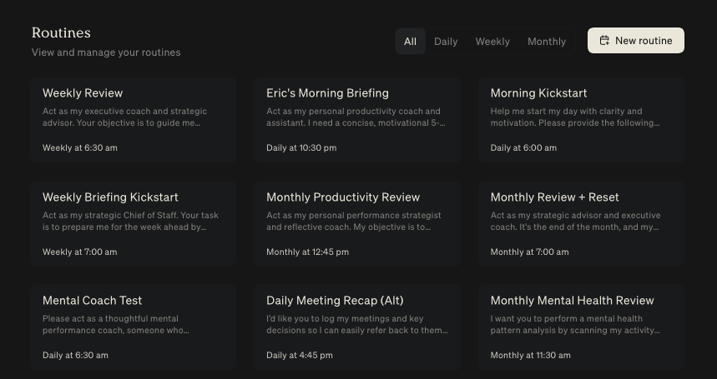Switch to the Daily filter tab
The image size is (717, 379).
446,42
